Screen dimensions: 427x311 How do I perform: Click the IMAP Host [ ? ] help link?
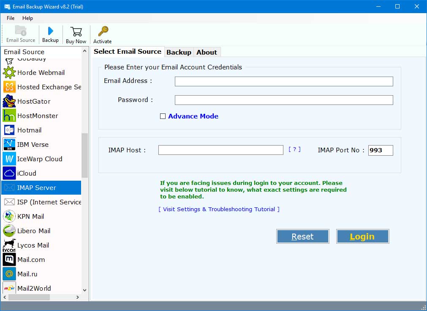coord(294,149)
